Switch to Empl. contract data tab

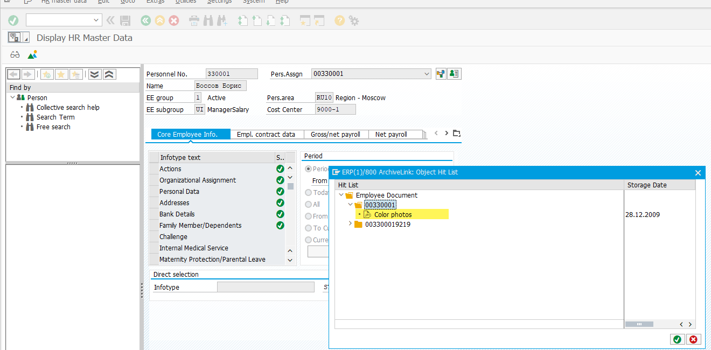tap(267, 134)
